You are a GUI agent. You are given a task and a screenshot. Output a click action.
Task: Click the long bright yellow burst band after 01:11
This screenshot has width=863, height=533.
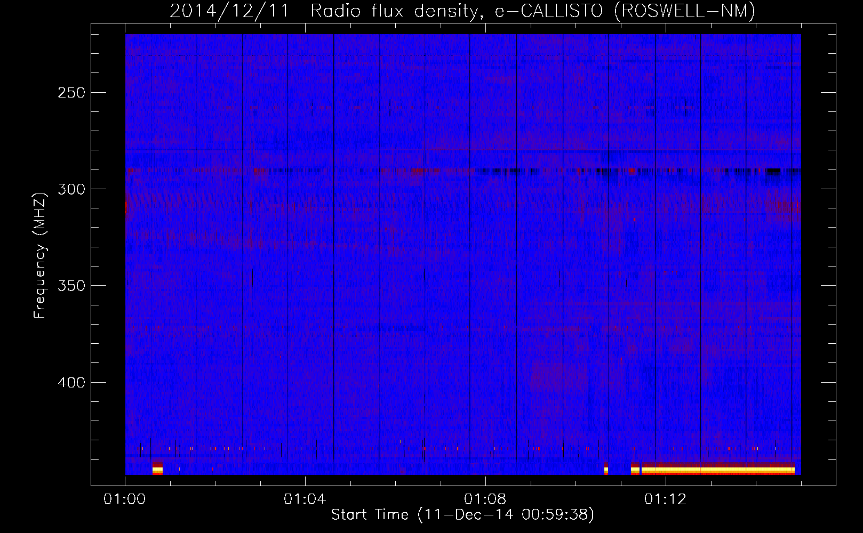pyautogui.click(x=718, y=470)
